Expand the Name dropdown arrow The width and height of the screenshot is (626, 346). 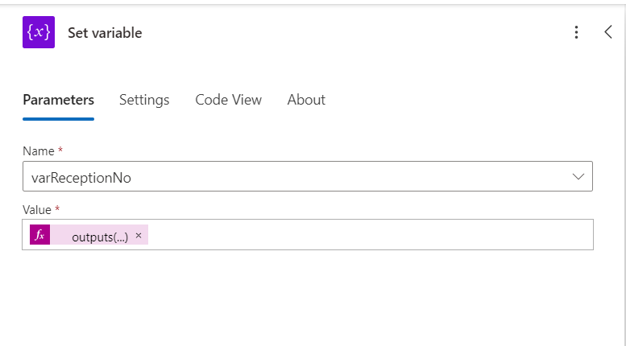tap(578, 177)
